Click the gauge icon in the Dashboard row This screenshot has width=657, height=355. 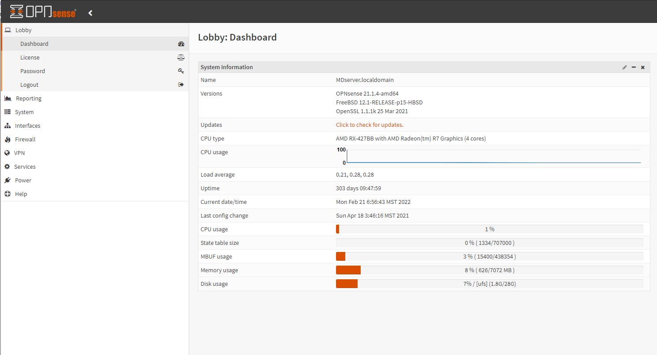click(181, 44)
